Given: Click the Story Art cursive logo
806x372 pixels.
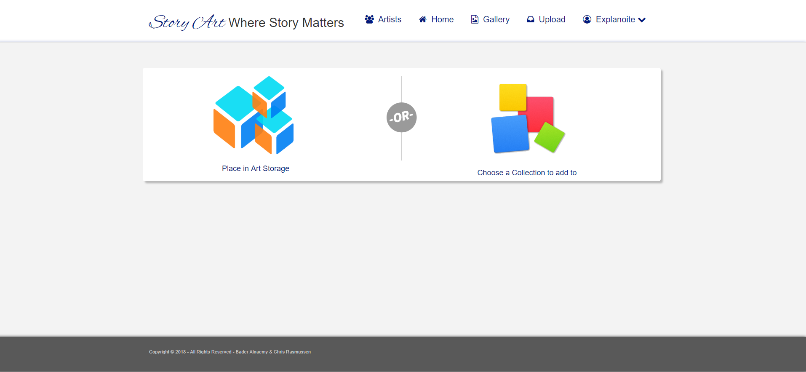Looking at the screenshot, I should coord(188,22).
